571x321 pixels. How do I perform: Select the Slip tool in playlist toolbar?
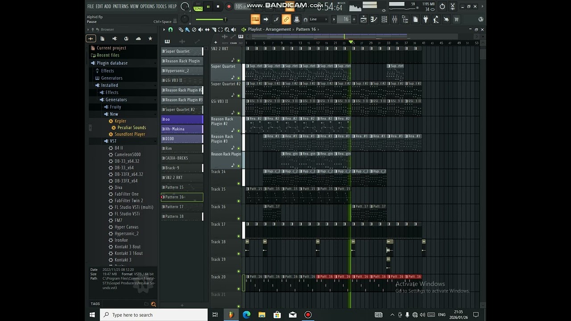[207, 29]
